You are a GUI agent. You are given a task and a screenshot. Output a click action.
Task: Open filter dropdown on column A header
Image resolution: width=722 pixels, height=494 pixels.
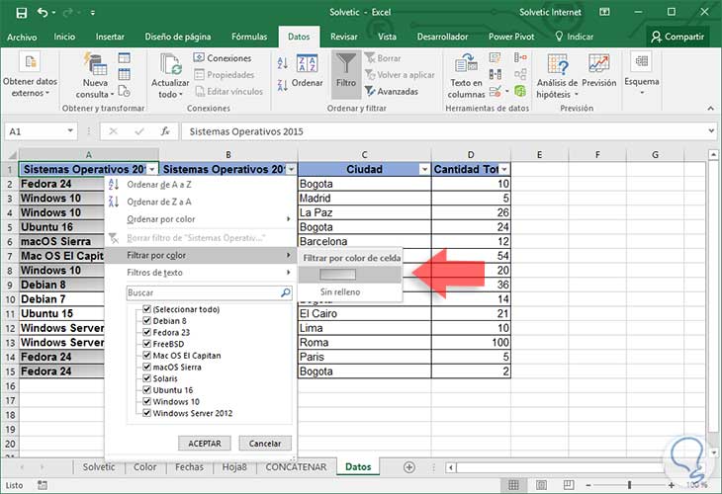[x=152, y=170]
